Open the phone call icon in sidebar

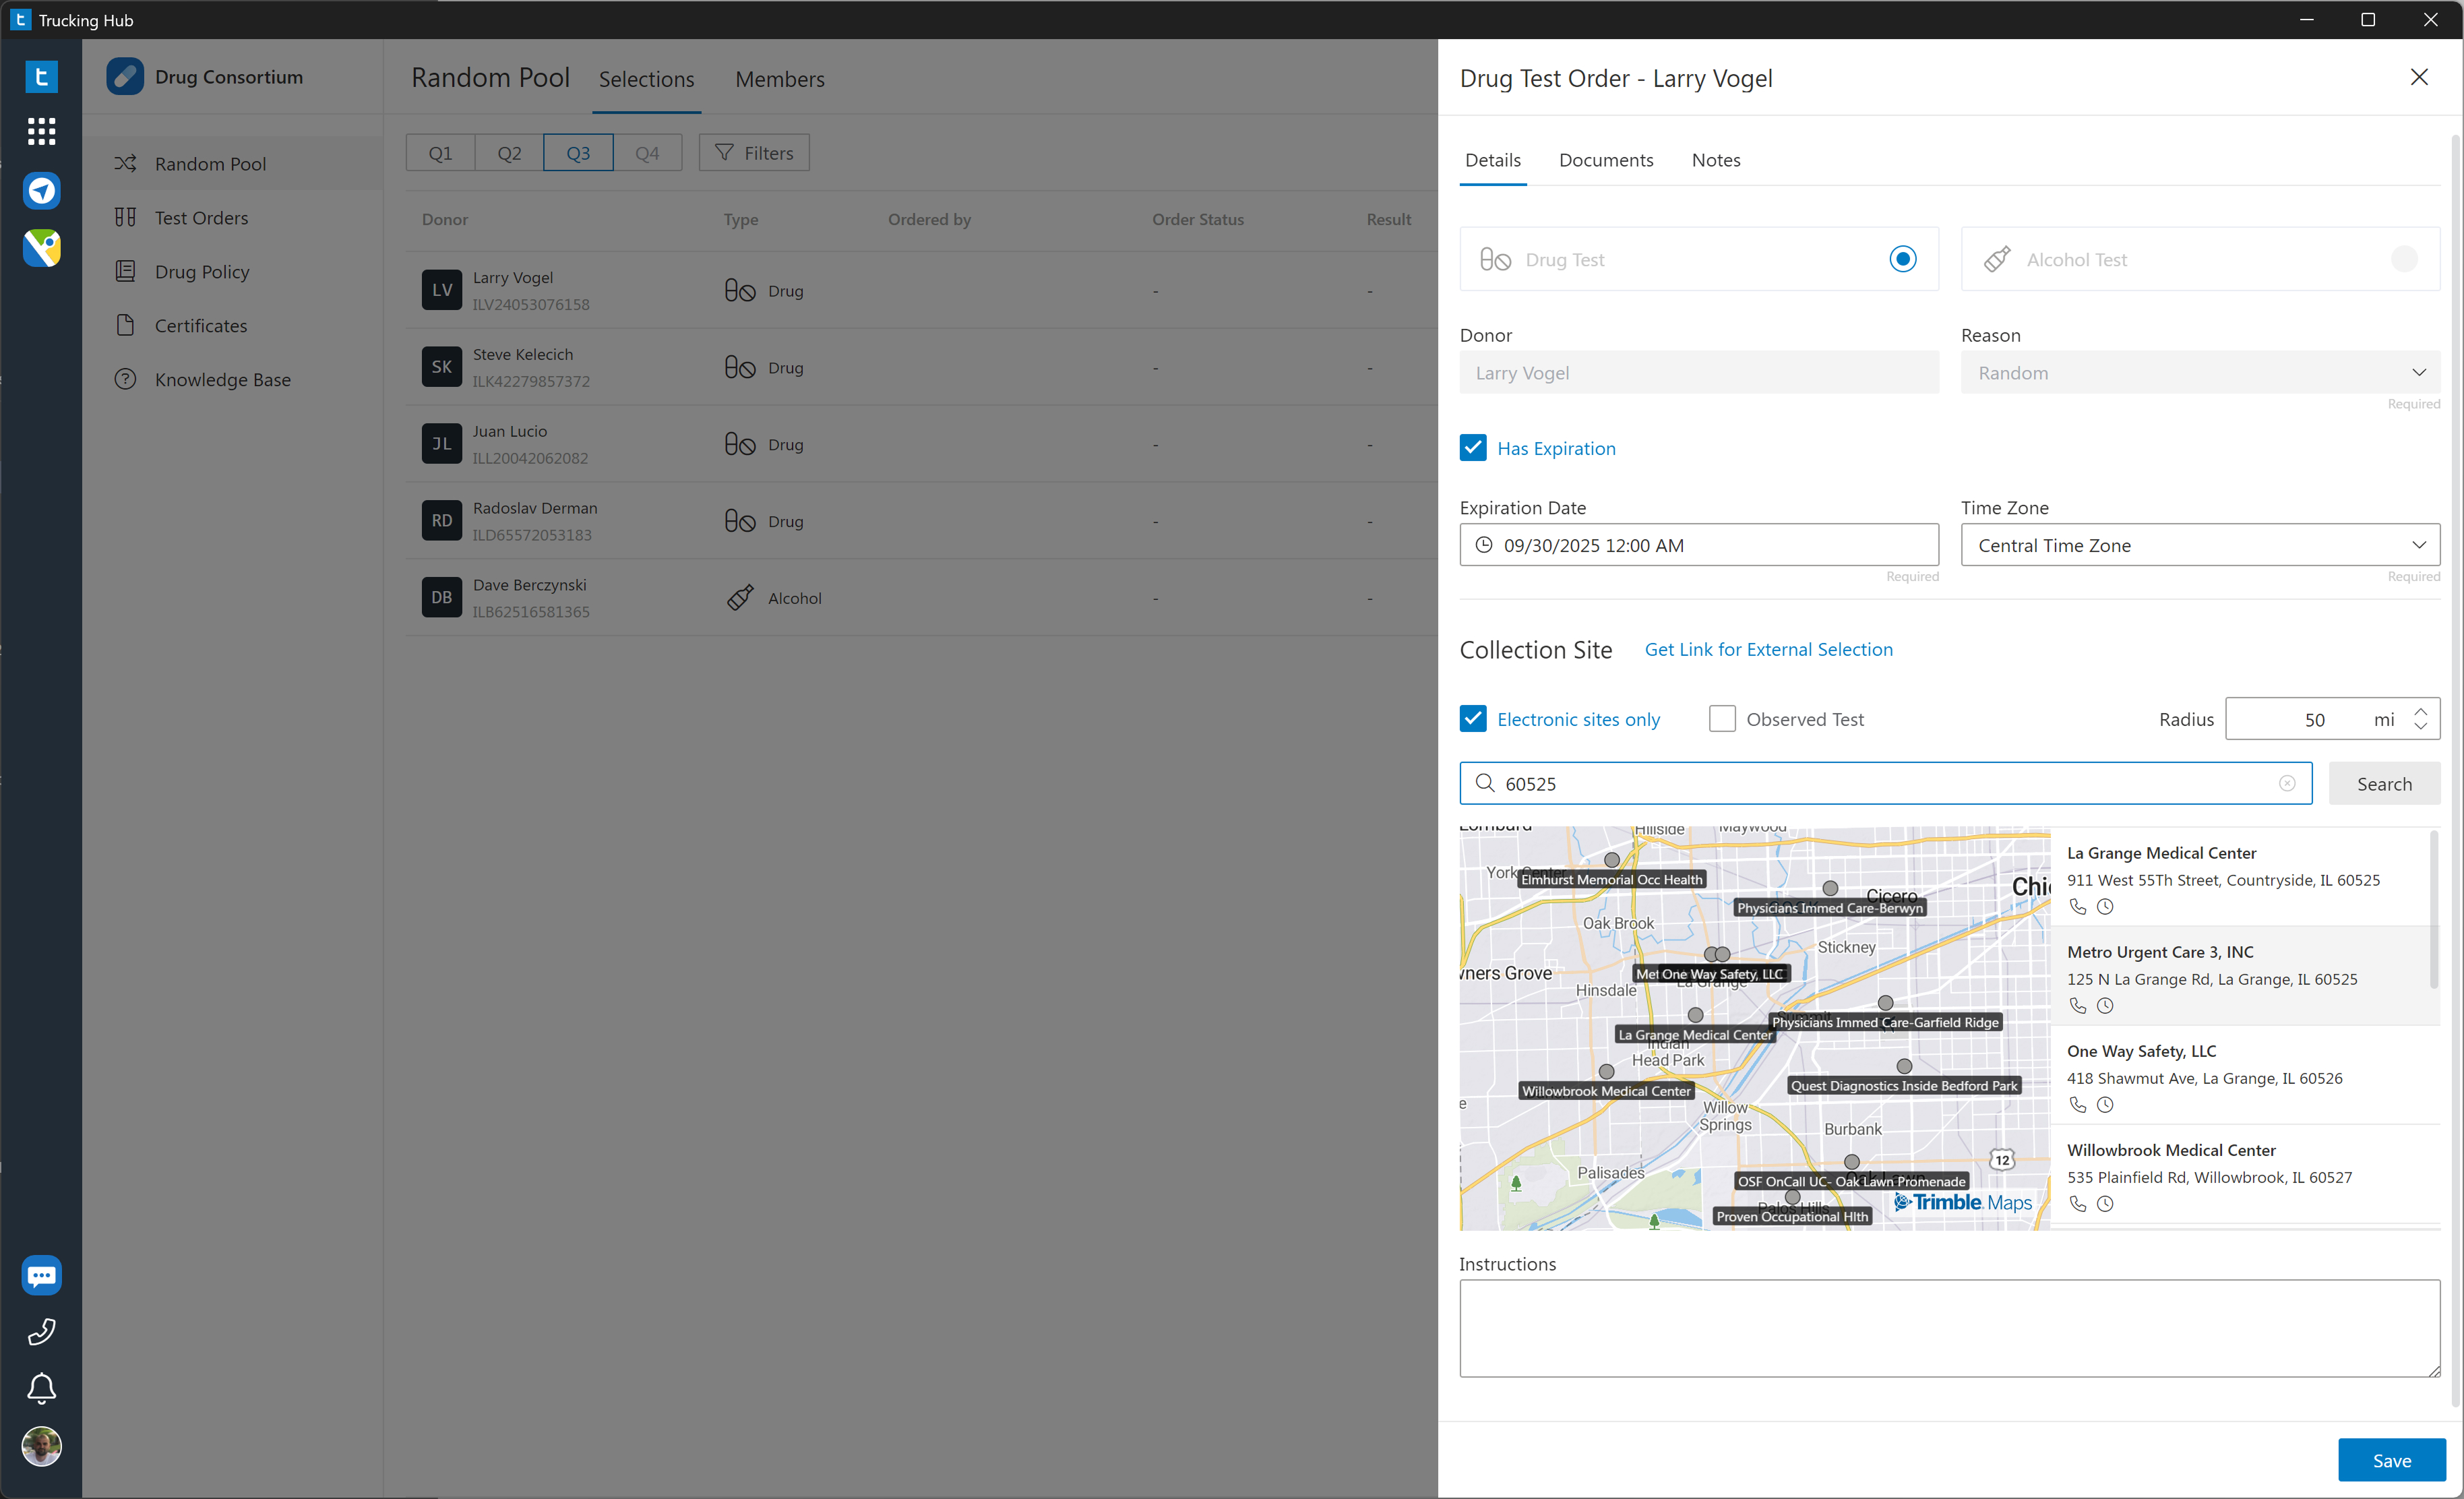[41, 1331]
